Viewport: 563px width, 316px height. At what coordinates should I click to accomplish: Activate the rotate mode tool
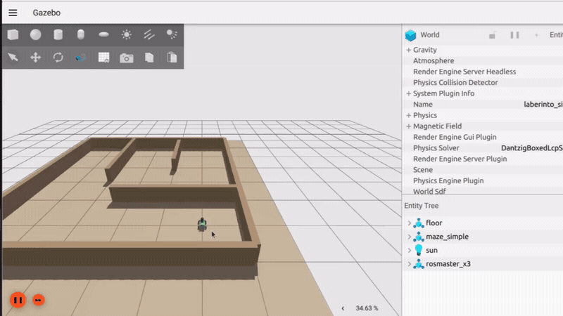(58, 58)
